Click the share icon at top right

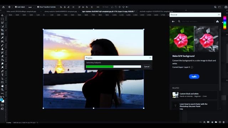tap(226, 7)
